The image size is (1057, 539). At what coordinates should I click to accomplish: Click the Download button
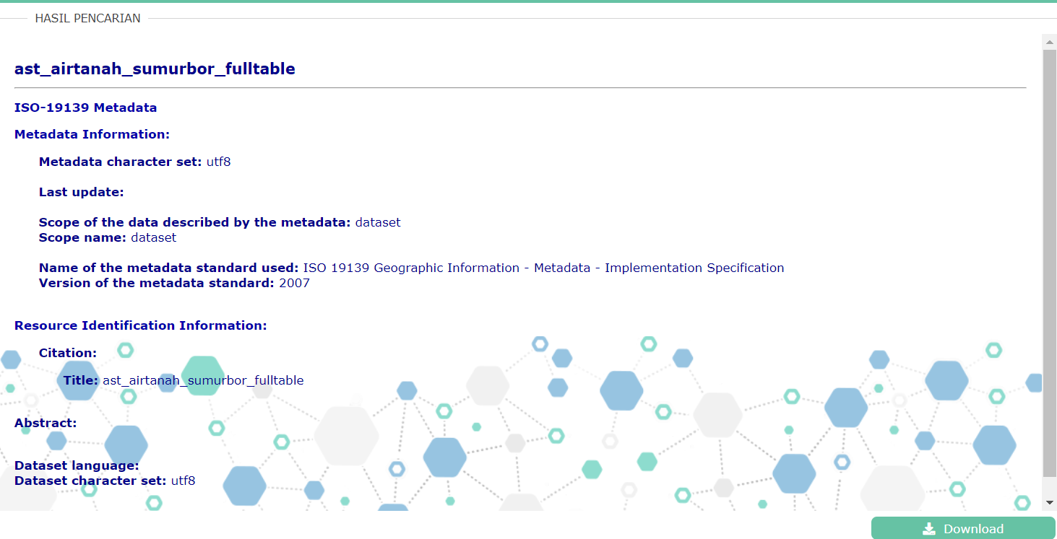(x=962, y=528)
